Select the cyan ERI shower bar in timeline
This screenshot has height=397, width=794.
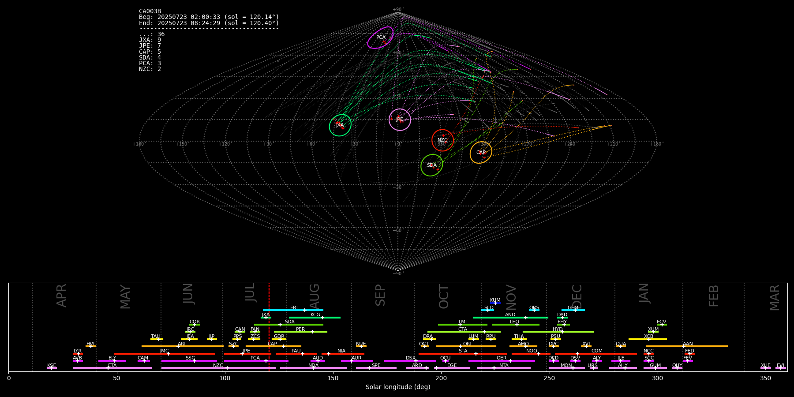[293, 310]
